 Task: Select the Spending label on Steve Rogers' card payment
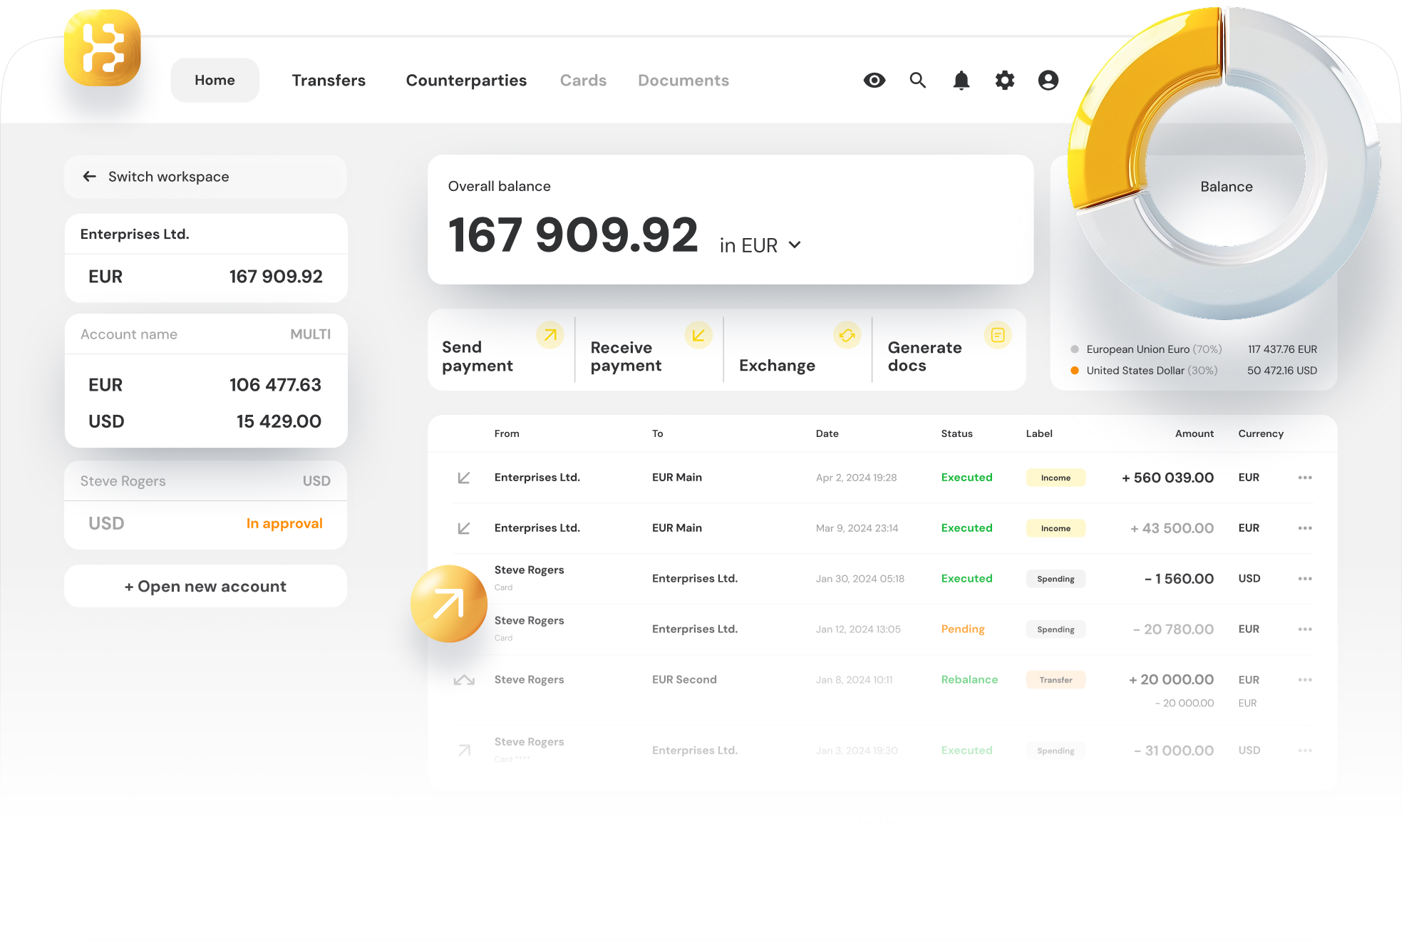(x=1055, y=578)
